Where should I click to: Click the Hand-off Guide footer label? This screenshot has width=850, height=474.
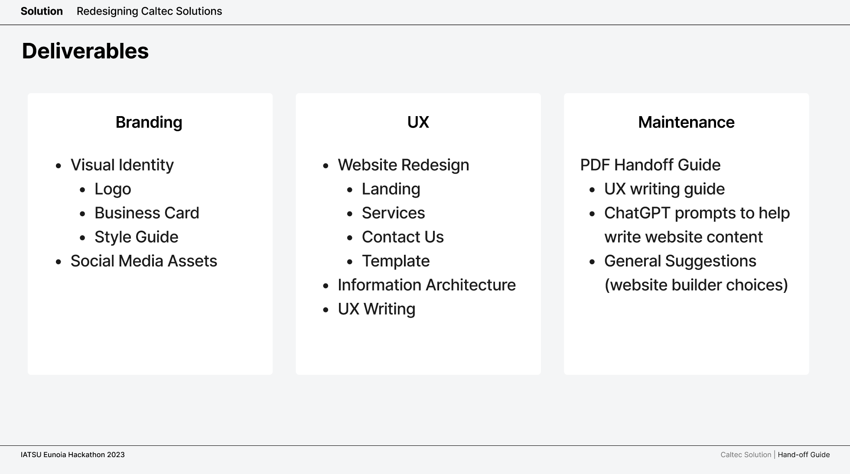coord(804,455)
